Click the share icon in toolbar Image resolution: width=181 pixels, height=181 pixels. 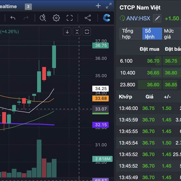pos(88,18)
